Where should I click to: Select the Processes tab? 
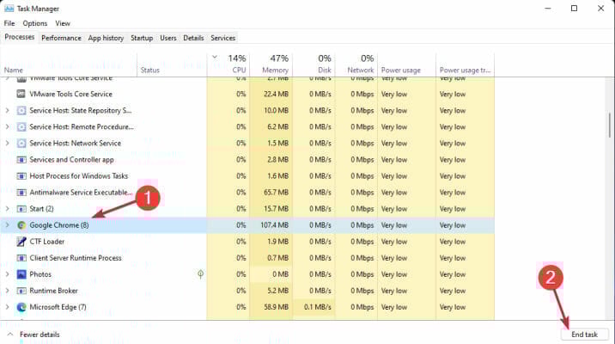tap(19, 37)
